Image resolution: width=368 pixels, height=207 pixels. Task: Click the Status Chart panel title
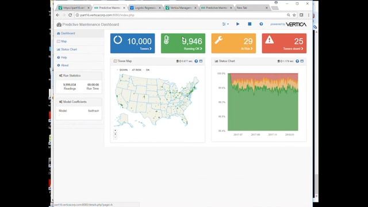[227, 61]
